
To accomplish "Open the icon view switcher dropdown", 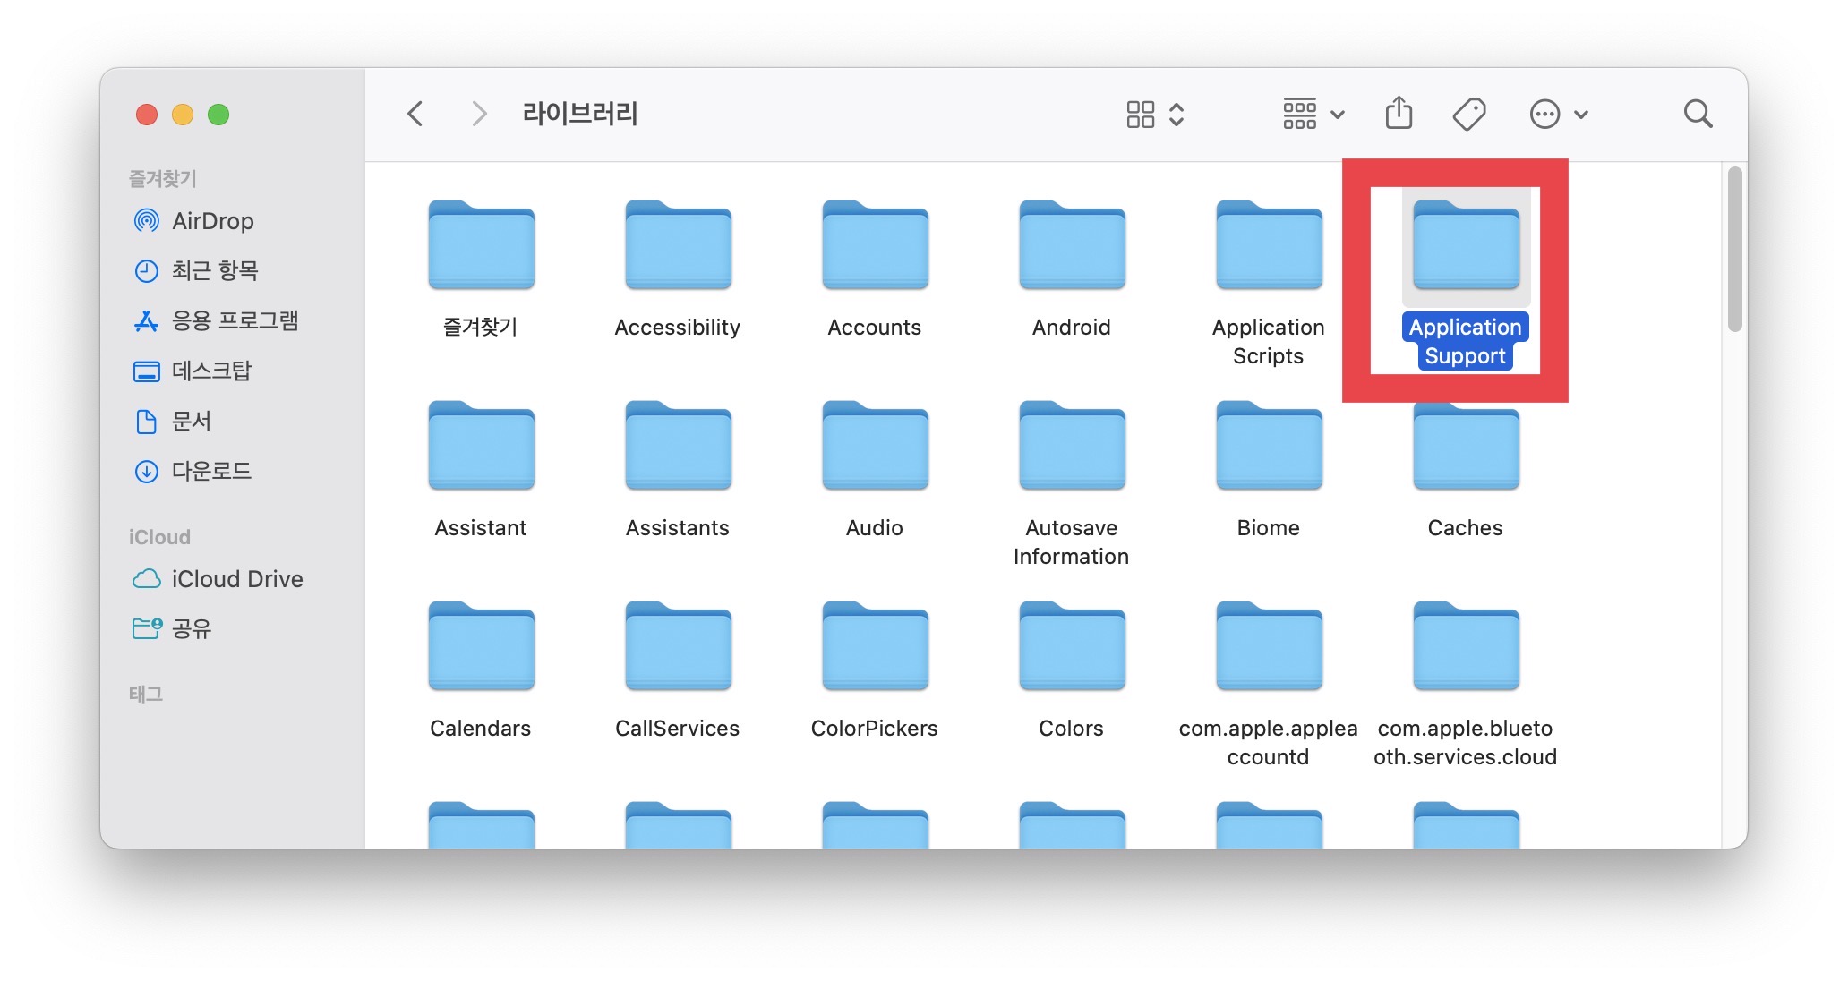I will click(1155, 114).
